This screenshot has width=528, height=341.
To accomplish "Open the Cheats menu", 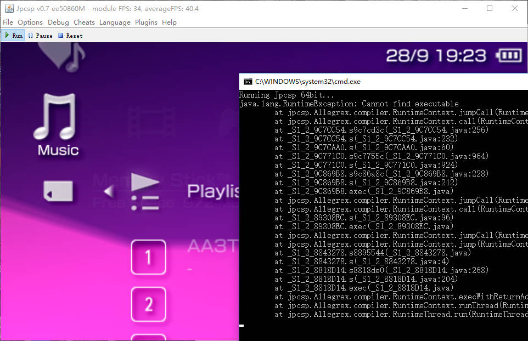I will 84,22.
